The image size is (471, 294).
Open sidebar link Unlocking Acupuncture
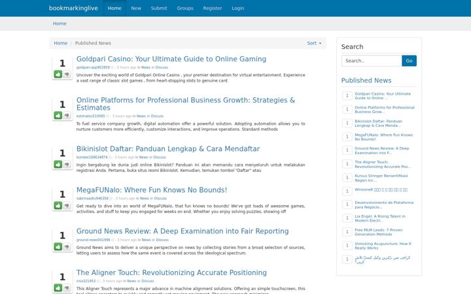(383, 246)
